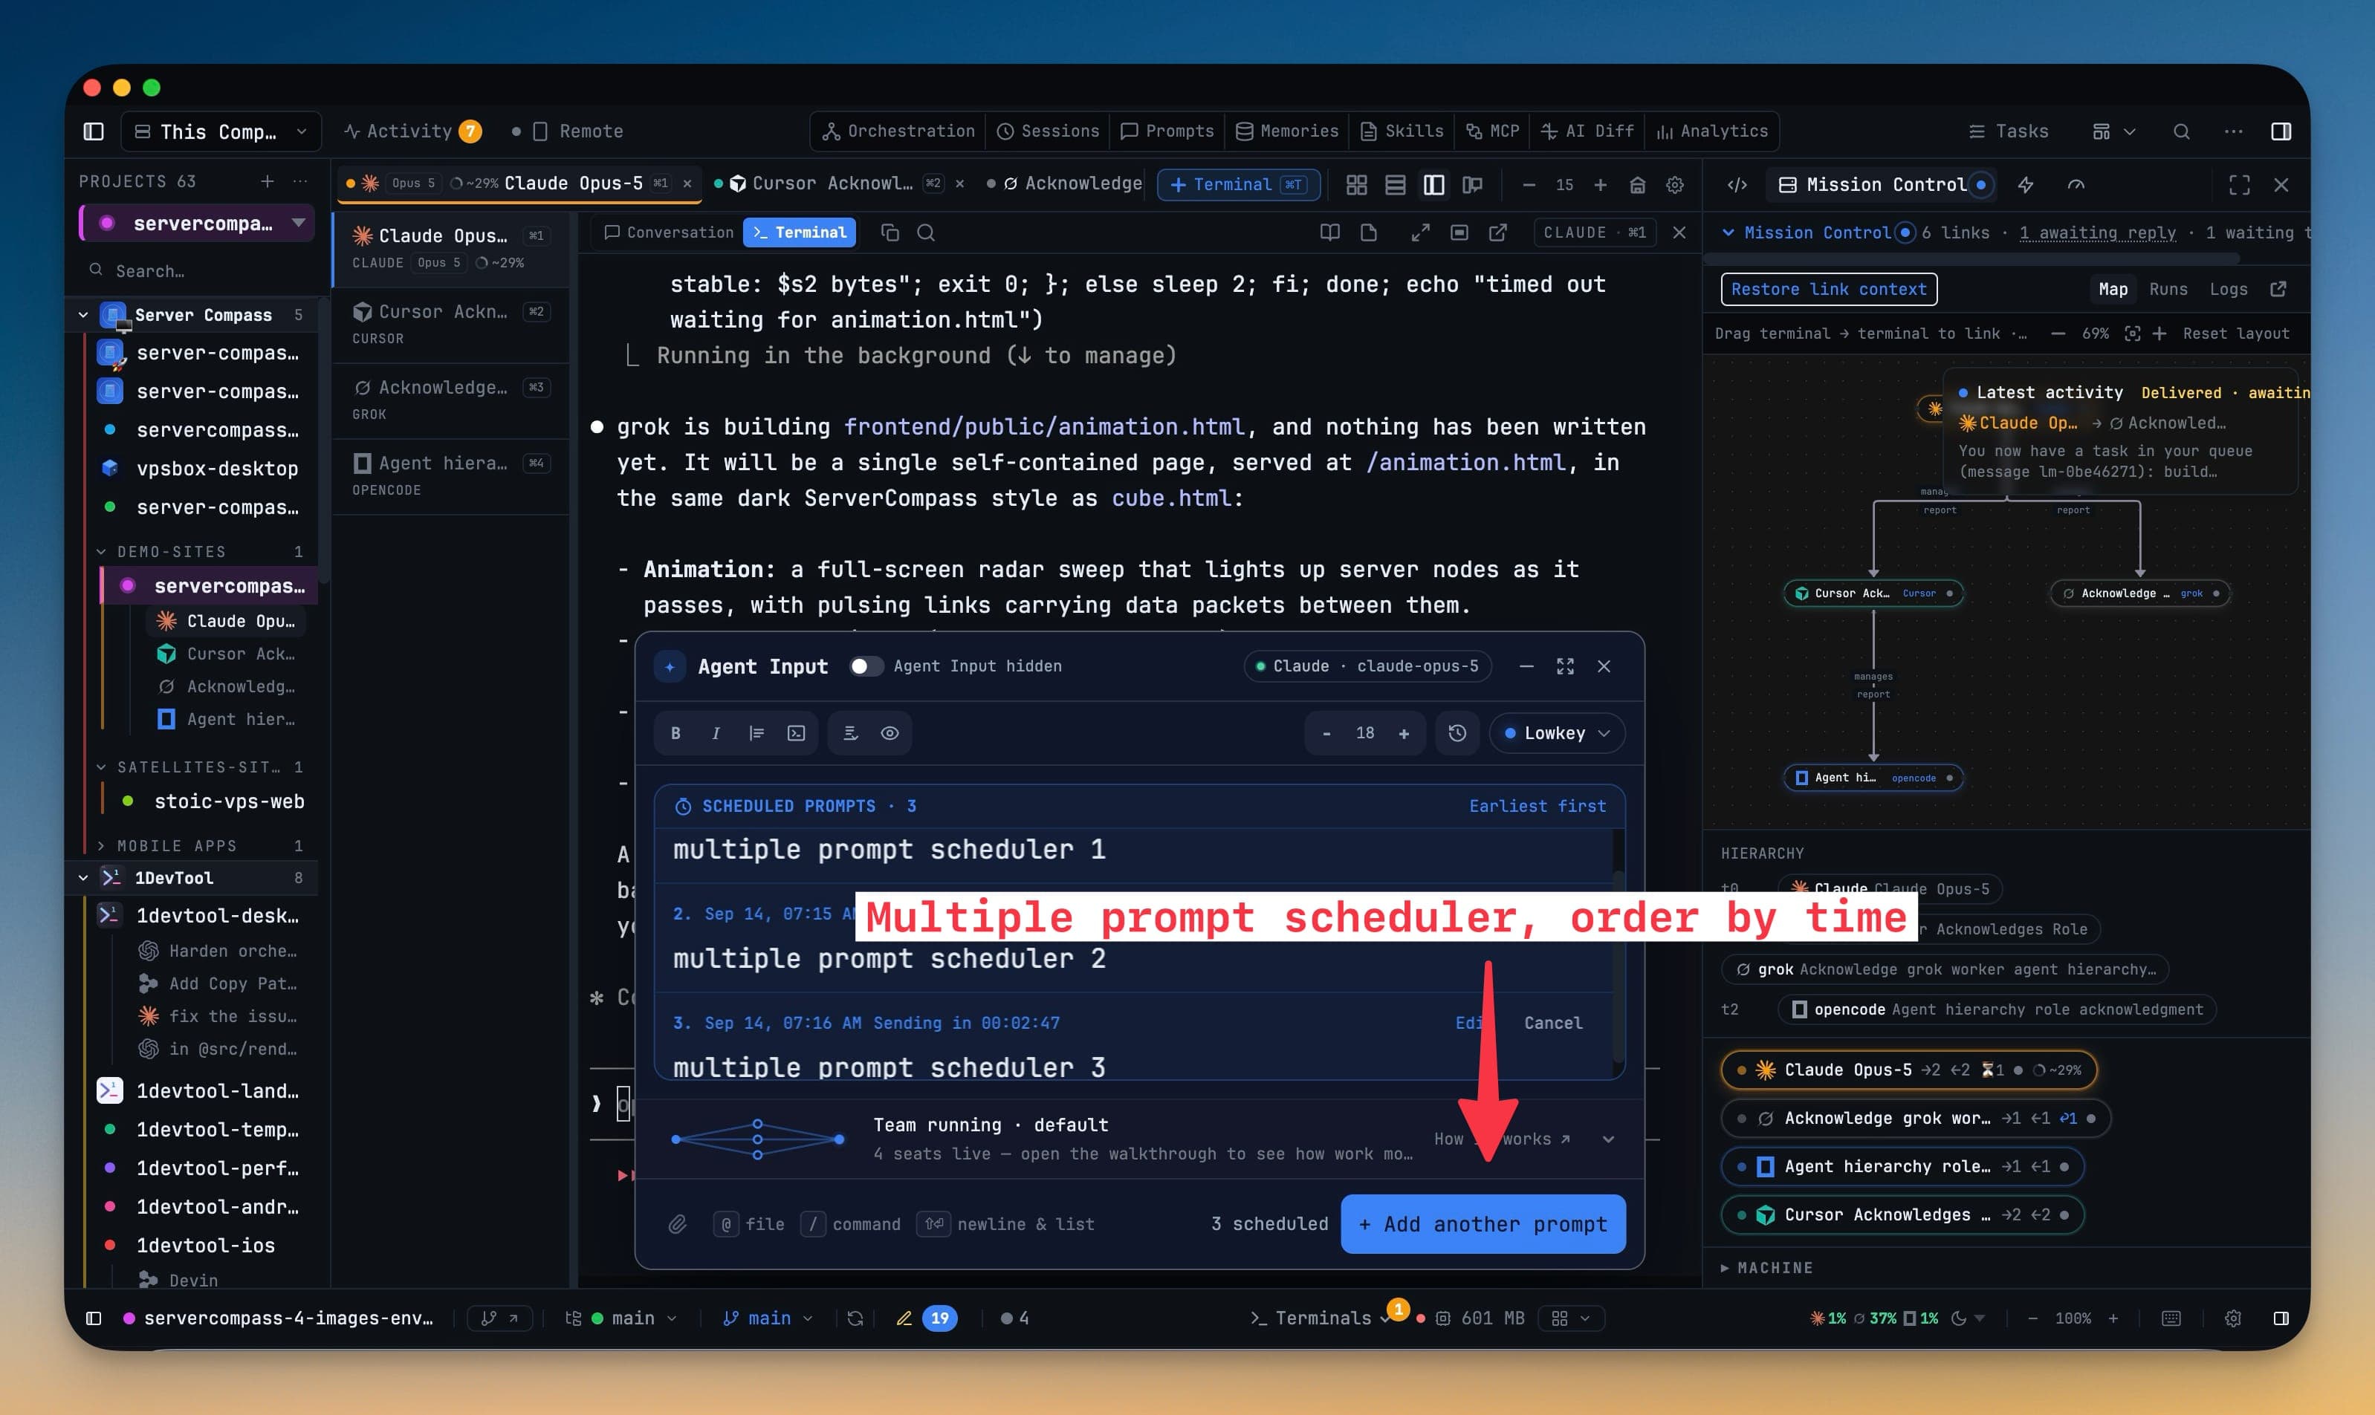Open the servercompa… project selector dropdown
Screen dimensions: 2375x1415
coord(198,223)
